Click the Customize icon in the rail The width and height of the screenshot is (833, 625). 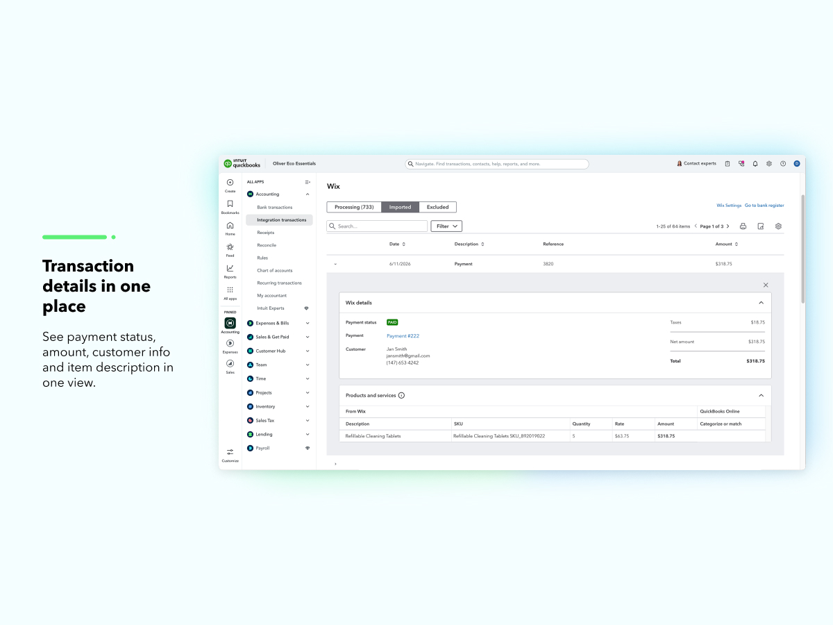[x=230, y=452]
